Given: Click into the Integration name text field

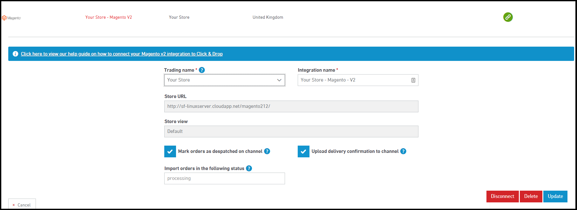Looking at the screenshot, I should 353,80.
